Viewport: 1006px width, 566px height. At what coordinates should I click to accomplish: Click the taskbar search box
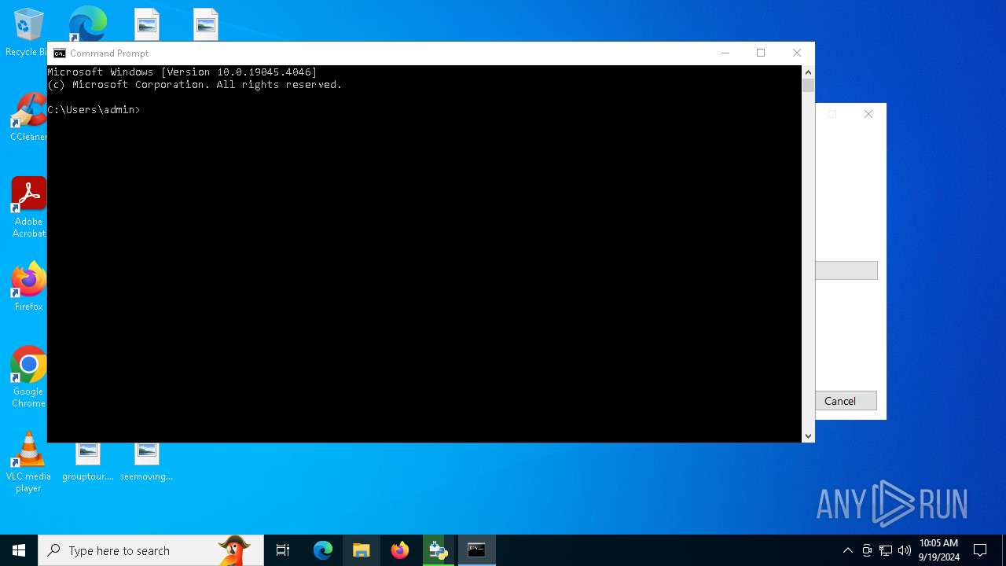151,550
